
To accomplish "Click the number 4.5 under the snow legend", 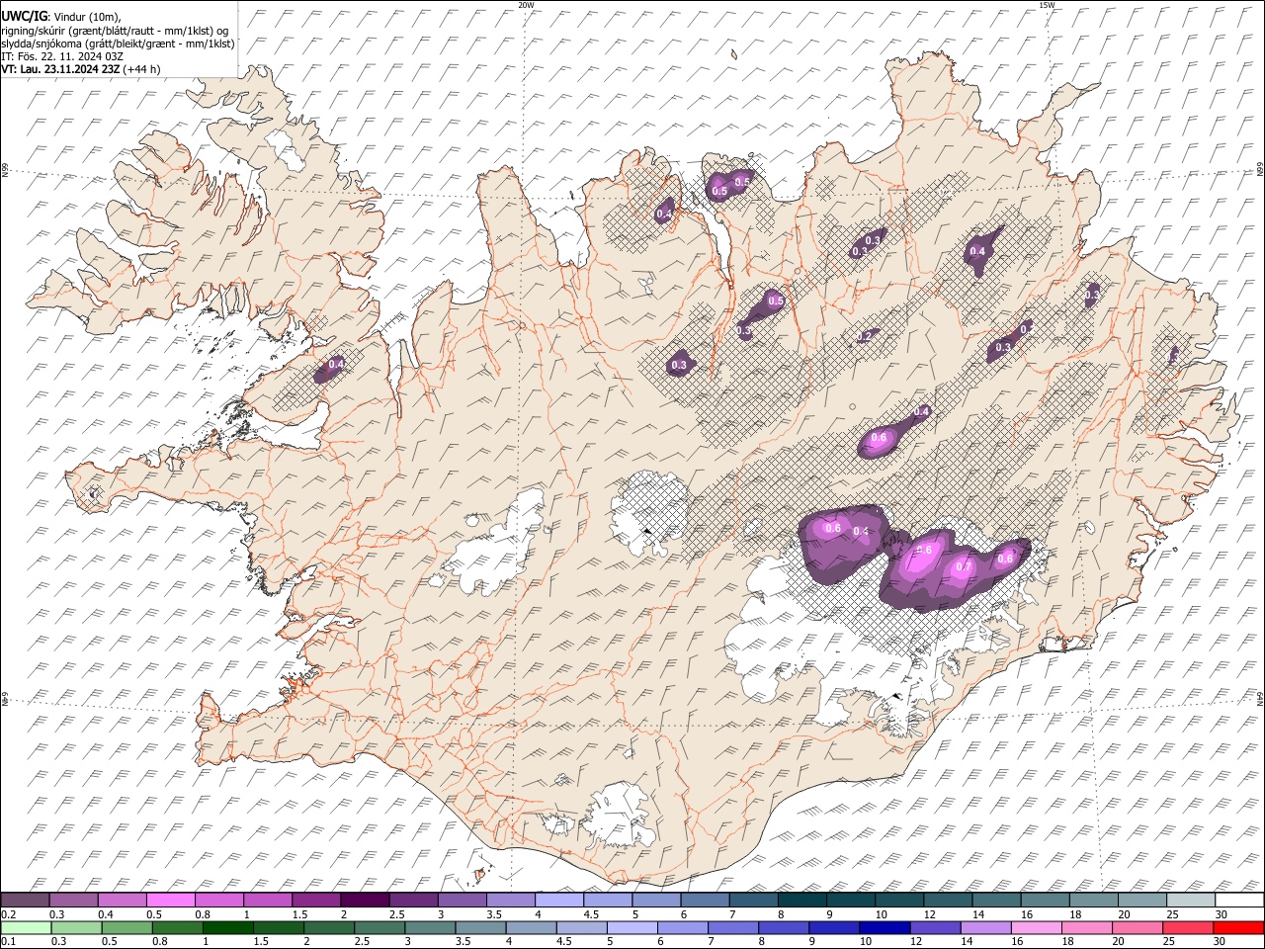I will tap(591, 914).
